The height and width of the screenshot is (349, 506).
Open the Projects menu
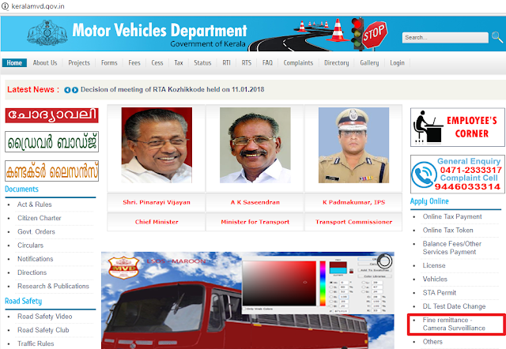point(79,63)
